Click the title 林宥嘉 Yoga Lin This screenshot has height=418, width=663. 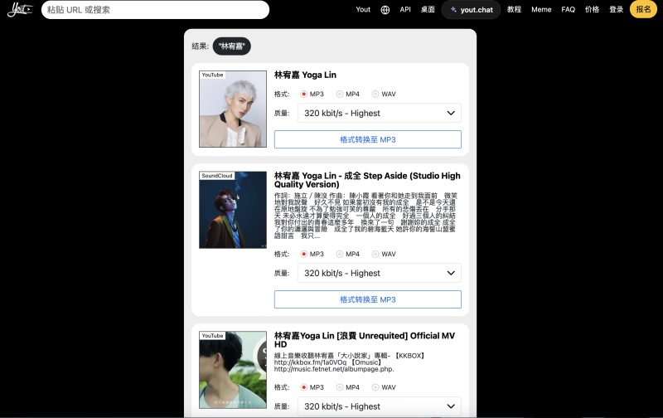[305, 75]
